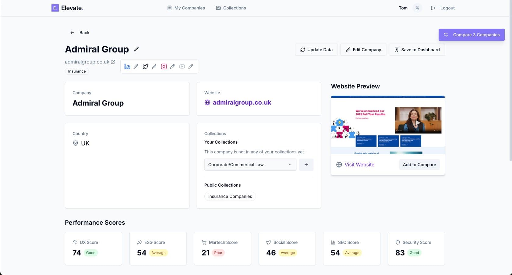Click the compare arrows icon in Compare button

(446, 35)
